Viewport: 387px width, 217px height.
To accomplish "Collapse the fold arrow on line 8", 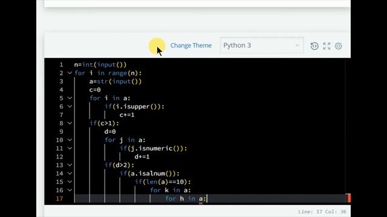I will 70,123.
